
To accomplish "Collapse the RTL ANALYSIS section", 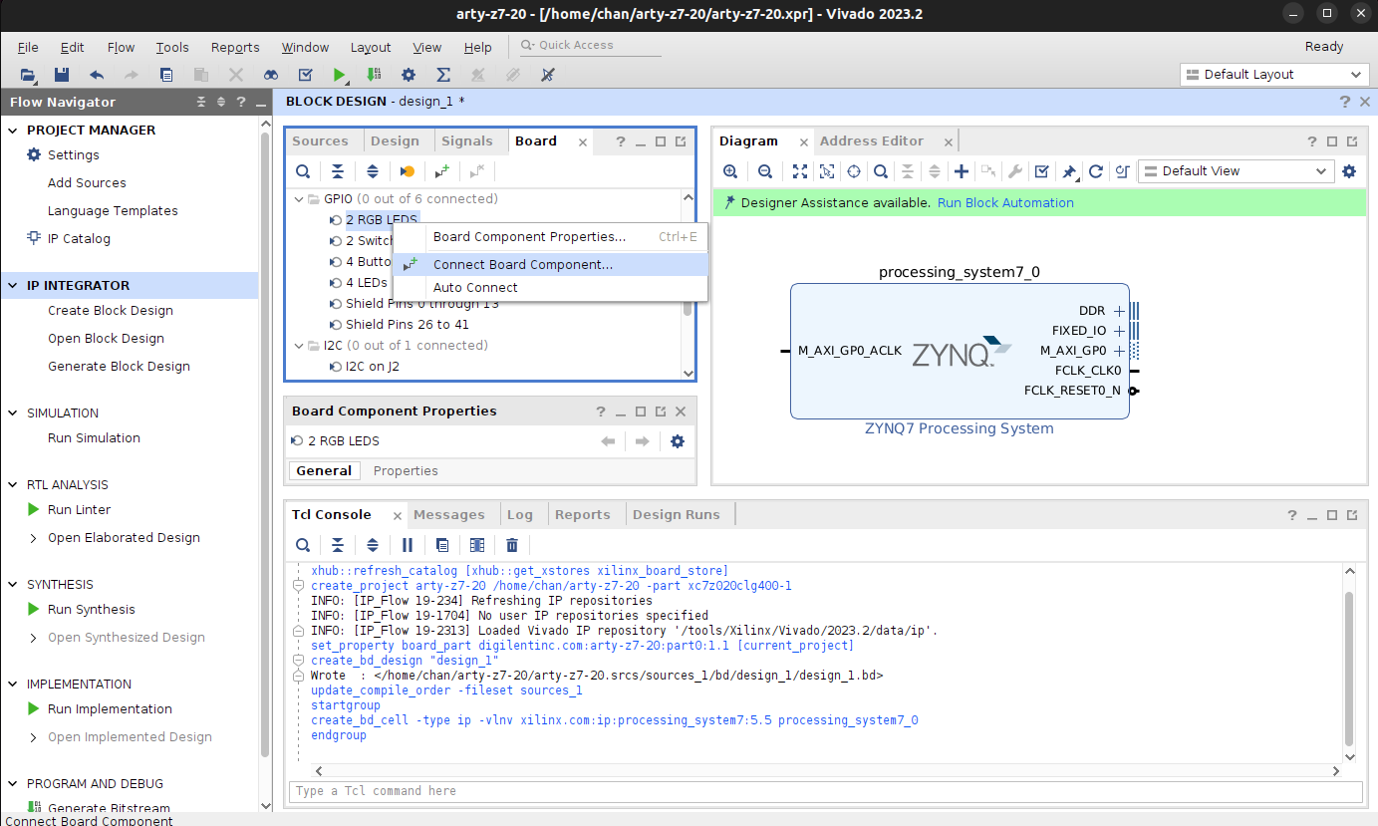I will click(13, 485).
